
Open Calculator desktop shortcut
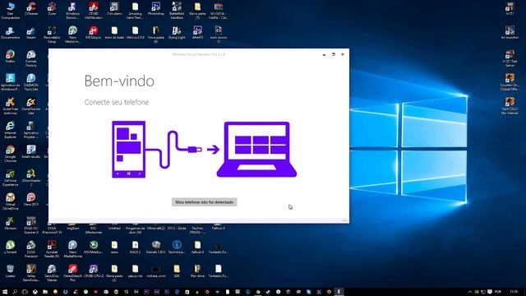pyautogui.click(x=114, y=9)
